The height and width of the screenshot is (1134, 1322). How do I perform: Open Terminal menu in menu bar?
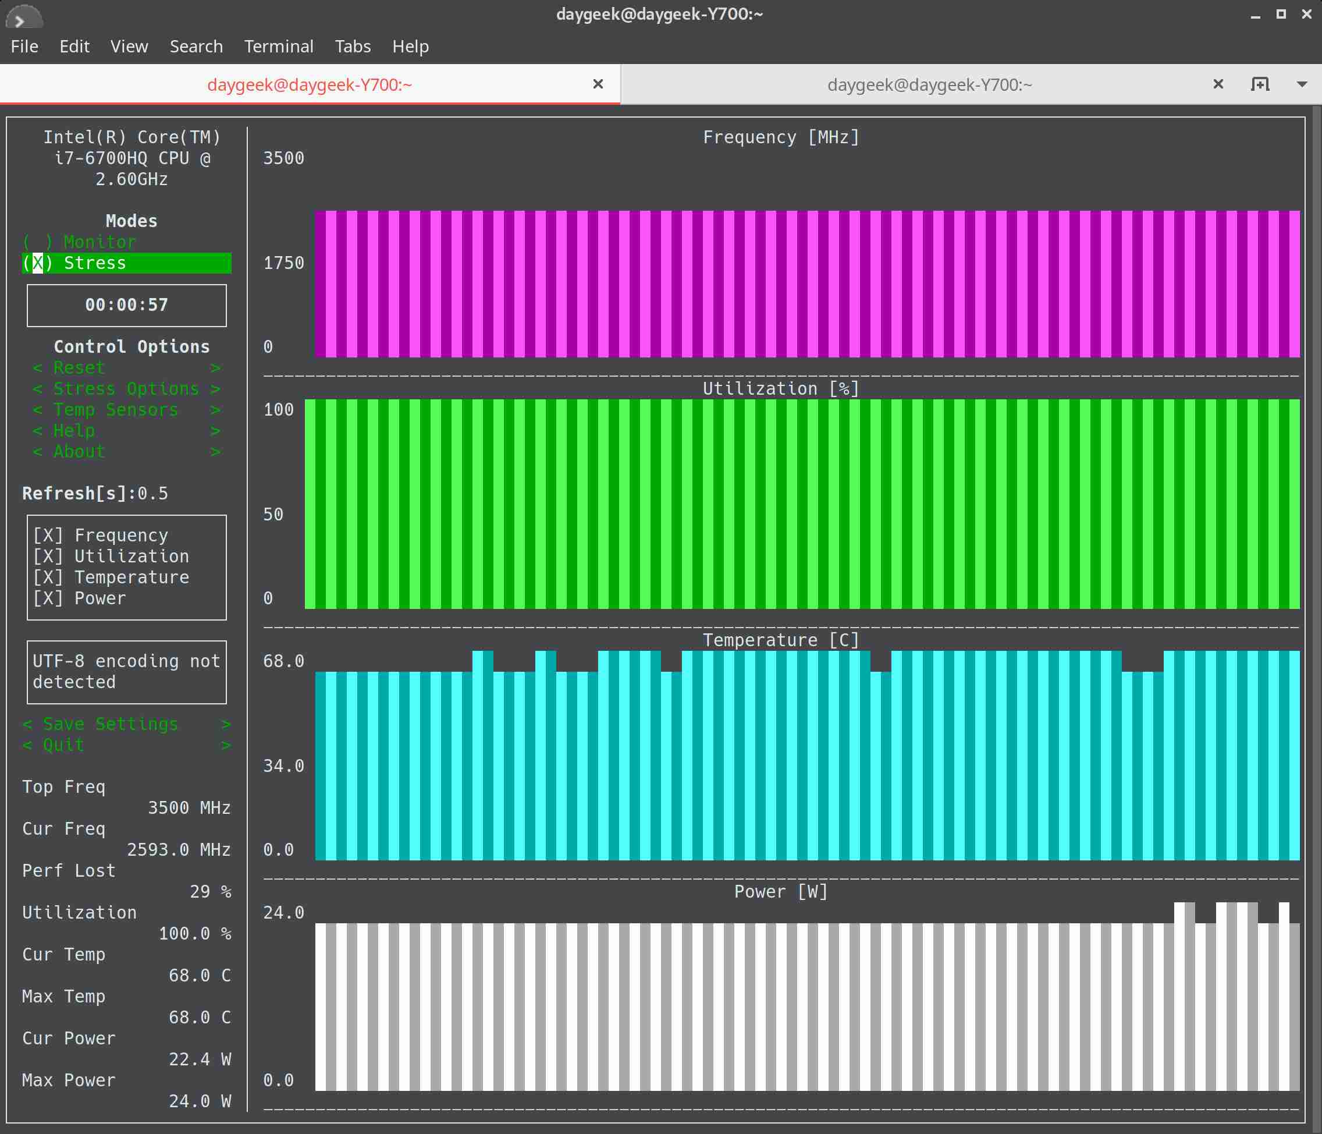tap(278, 46)
